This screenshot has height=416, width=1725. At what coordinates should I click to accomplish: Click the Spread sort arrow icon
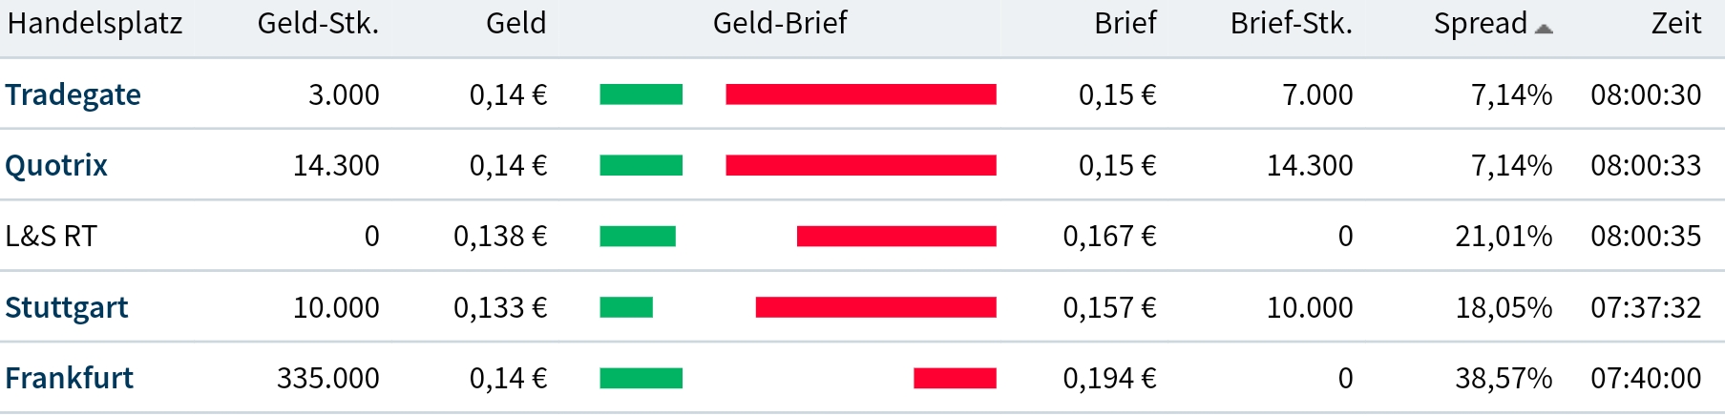(1544, 30)
